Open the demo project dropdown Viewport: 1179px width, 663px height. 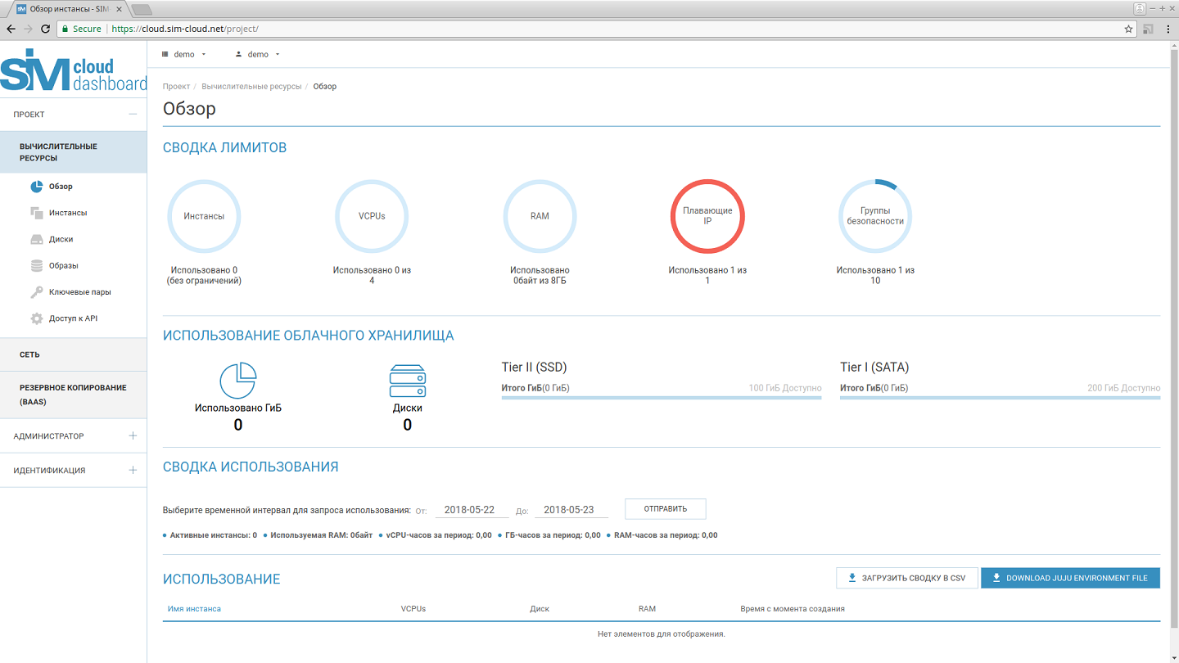point(184,55)
